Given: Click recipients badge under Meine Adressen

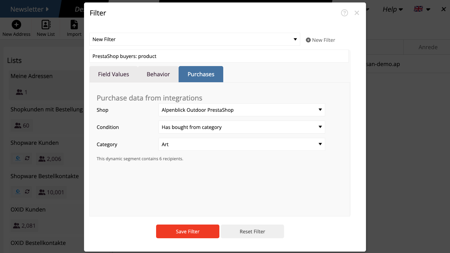Looking at the screenshot, I should tap(22, 92).
